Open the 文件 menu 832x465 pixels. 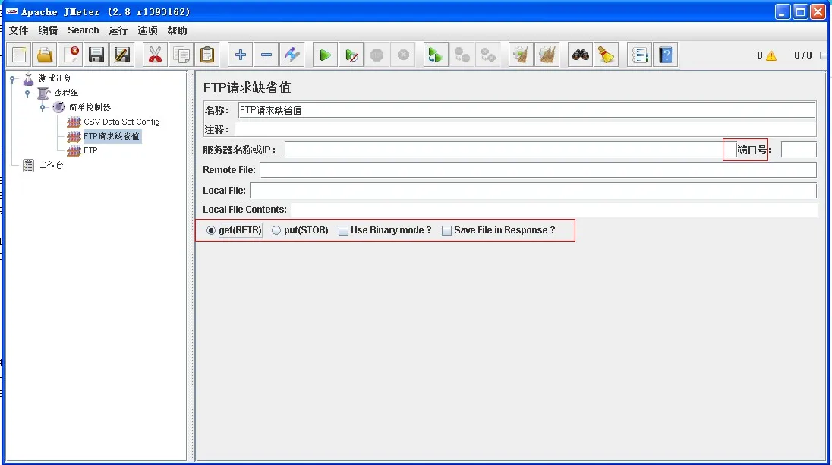coord(18,31)
